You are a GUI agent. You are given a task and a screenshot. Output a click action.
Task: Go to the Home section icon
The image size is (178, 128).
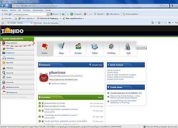tap(45, 47)
